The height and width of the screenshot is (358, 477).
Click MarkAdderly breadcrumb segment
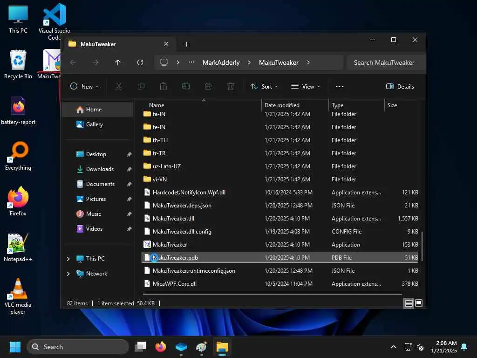[x=221, y=62]
